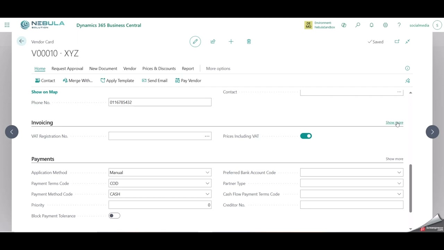Image resolution: width=444 pixels, height=250 pixels.
Task: Click the help question mark icon
Action: coord(399,25)
